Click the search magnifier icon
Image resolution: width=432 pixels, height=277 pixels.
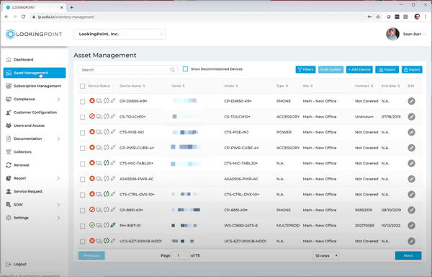[172, 70]
